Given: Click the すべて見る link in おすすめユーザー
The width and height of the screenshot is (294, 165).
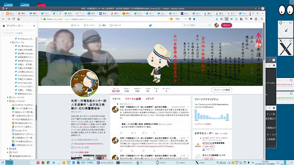Looking at the screenshot, I should [224, 133].
